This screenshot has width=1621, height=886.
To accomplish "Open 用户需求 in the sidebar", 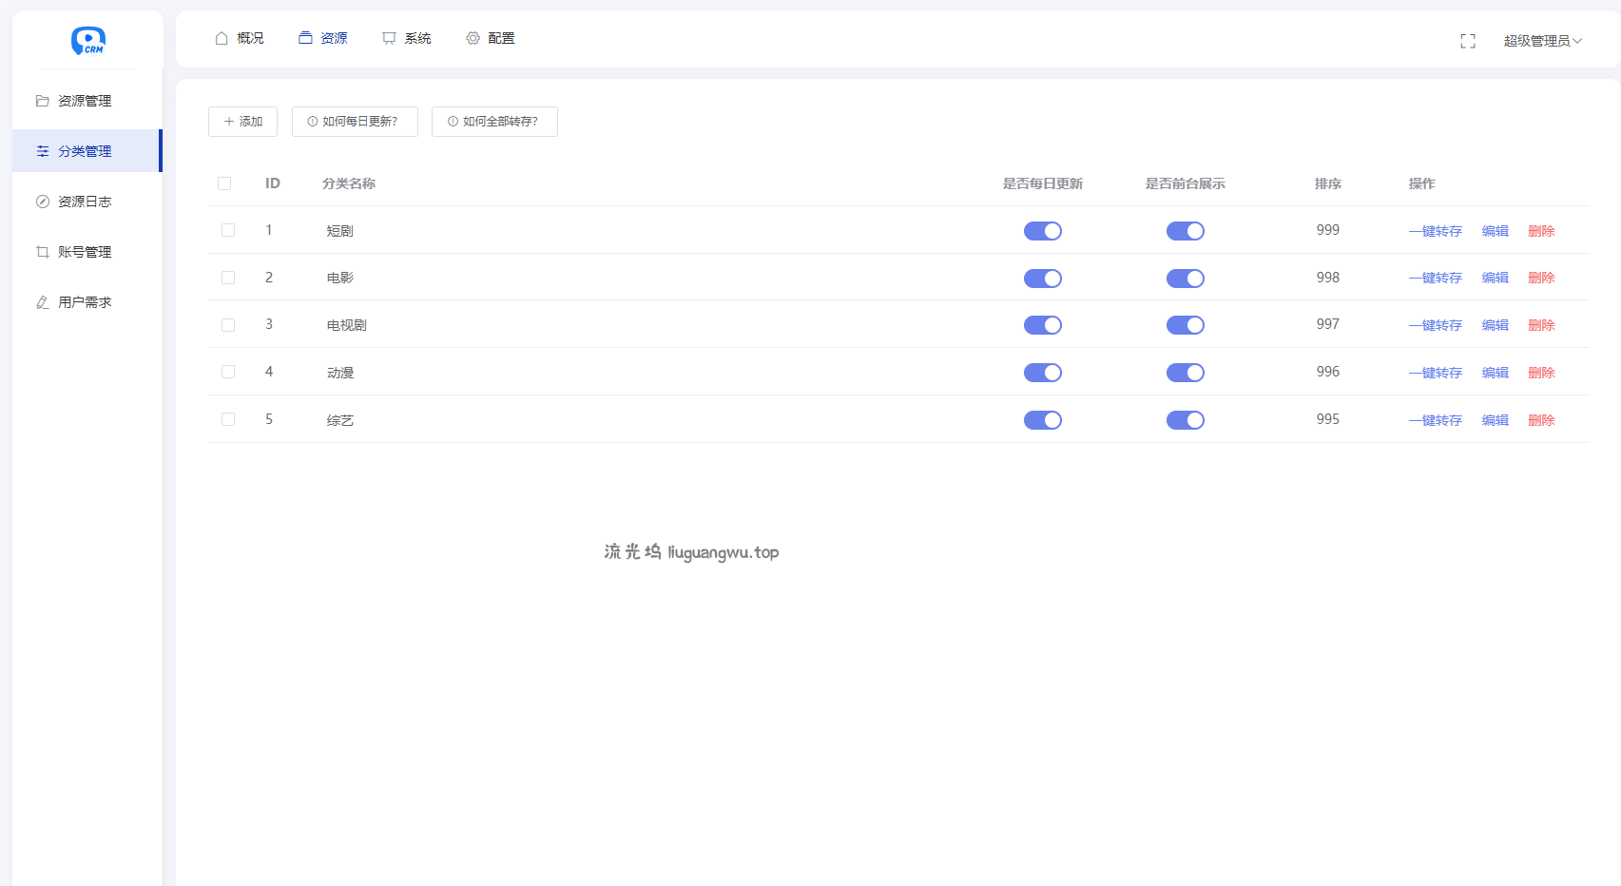I will (85, 302).
